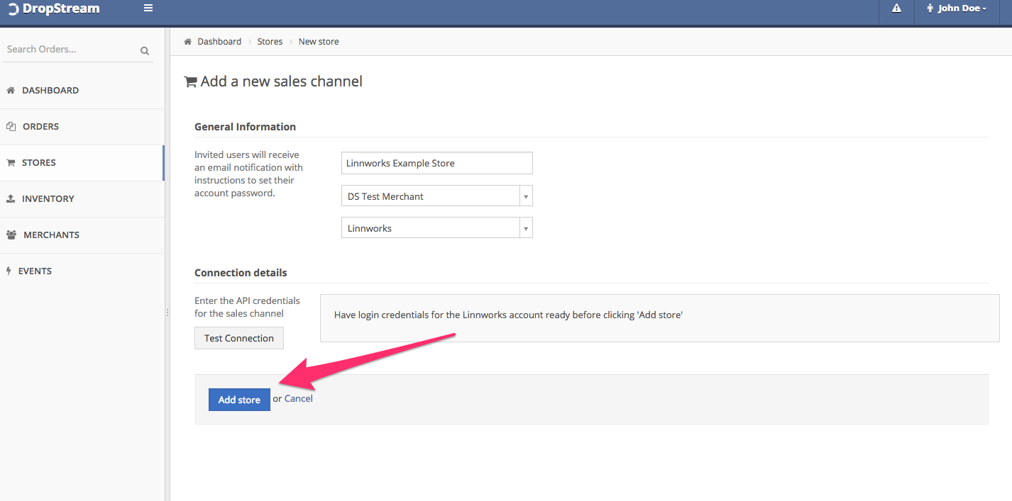Open the Linnworks channel type dropdown
The image size is (1012, 501).
coord(437,228)
